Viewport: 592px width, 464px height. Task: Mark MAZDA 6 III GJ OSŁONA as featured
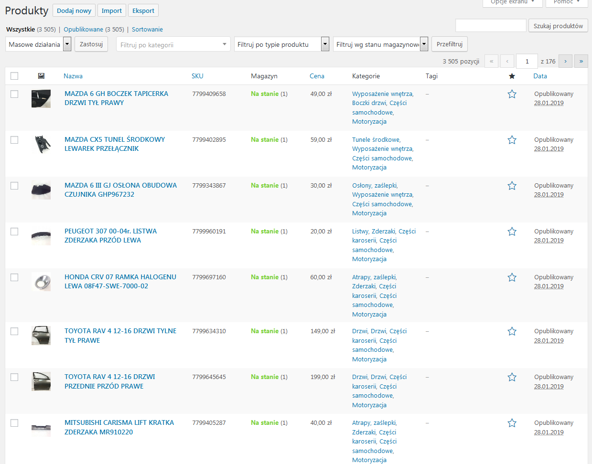point(512,186)
